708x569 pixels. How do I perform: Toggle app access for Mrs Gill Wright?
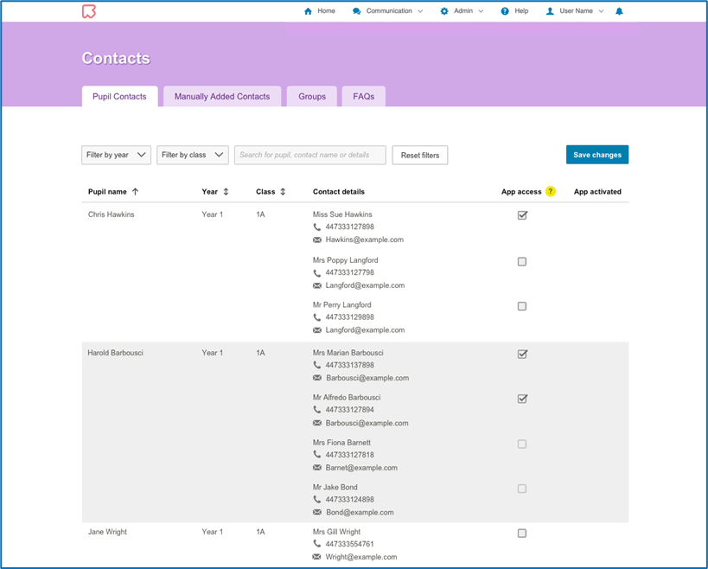tap(522, 534)
